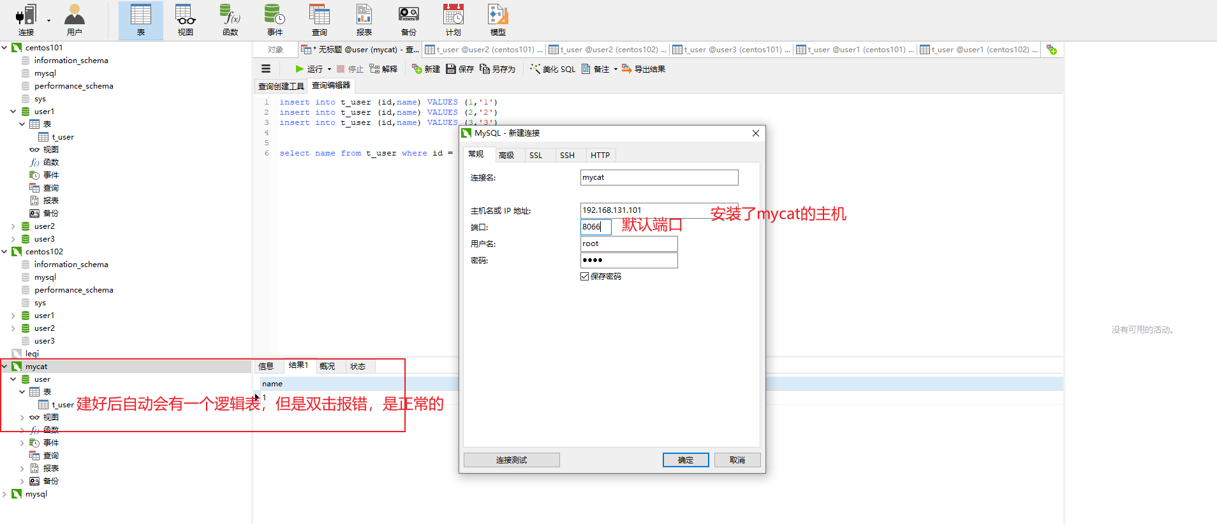Toggle 保存密码 (Save password) checkbox
Screen dimensions: 1217x524
point(584,276)
